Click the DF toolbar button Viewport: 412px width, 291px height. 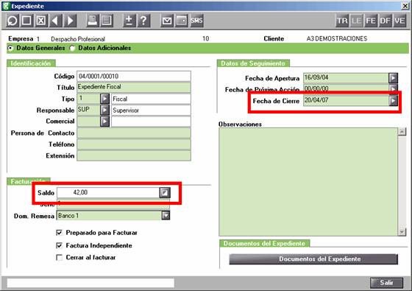(x=385, y=21)
